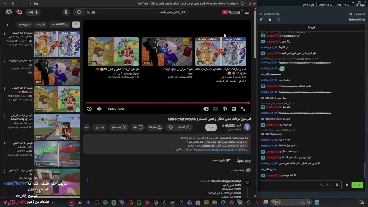The height and width of the screenshot is (207, 368).
Task: Click the red video progress bar
Action: [167, 103]
